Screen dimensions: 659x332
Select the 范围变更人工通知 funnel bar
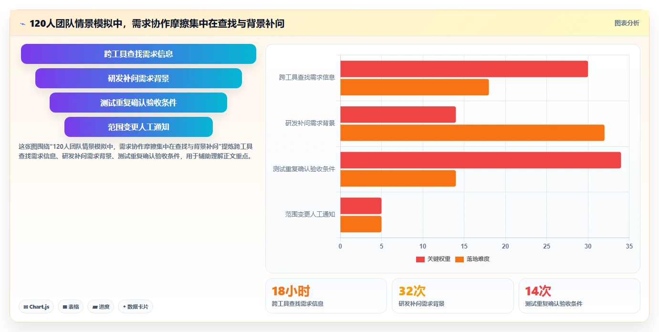(x=138, y=127)
